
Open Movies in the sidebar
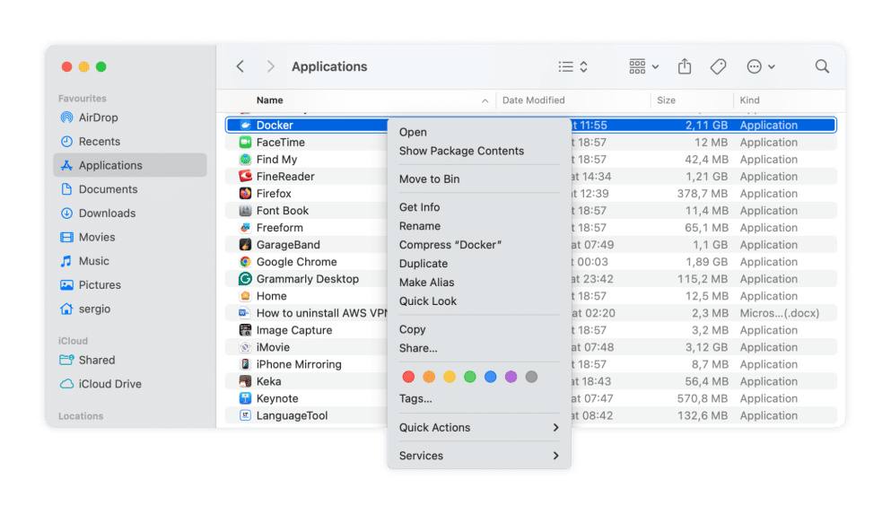click(129, 237)
